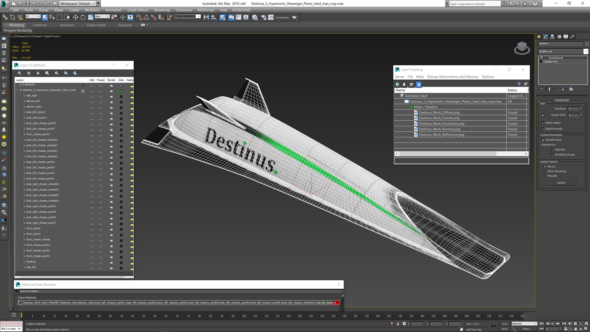Uncheck Smooth Result checkbox
Screen dimensions: 590x332
pos(543,140)
